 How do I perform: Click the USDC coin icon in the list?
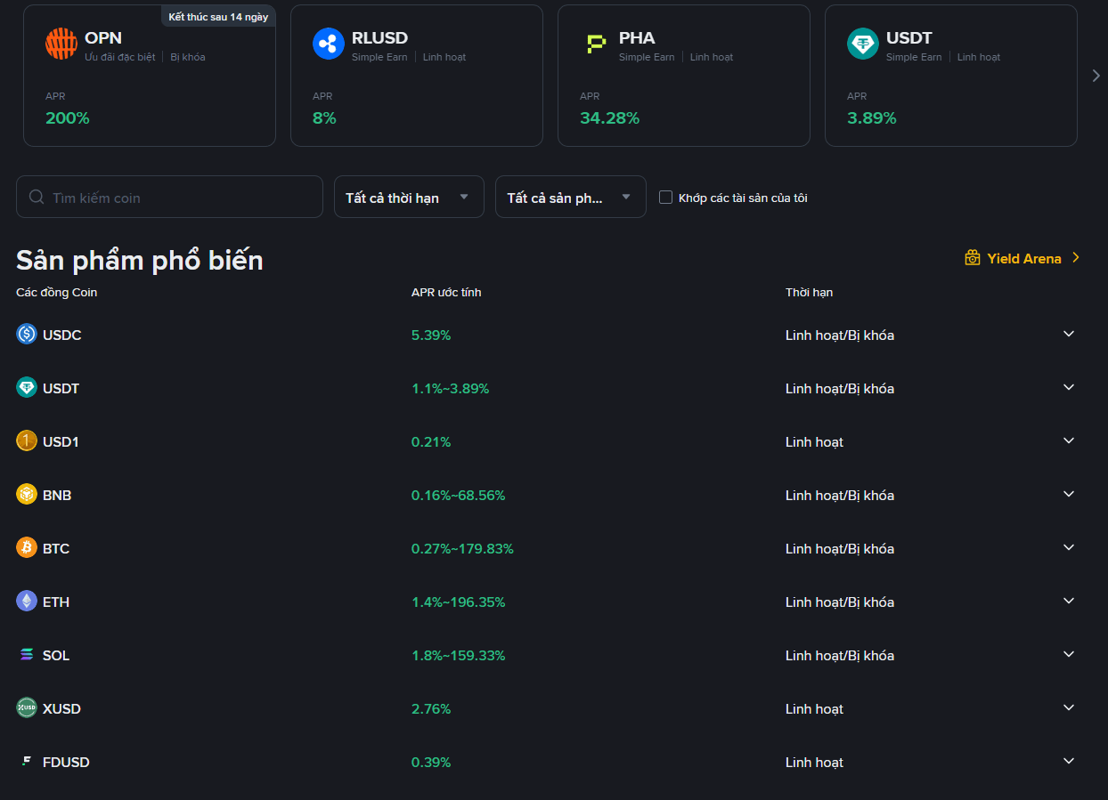(x=27, y=335)
